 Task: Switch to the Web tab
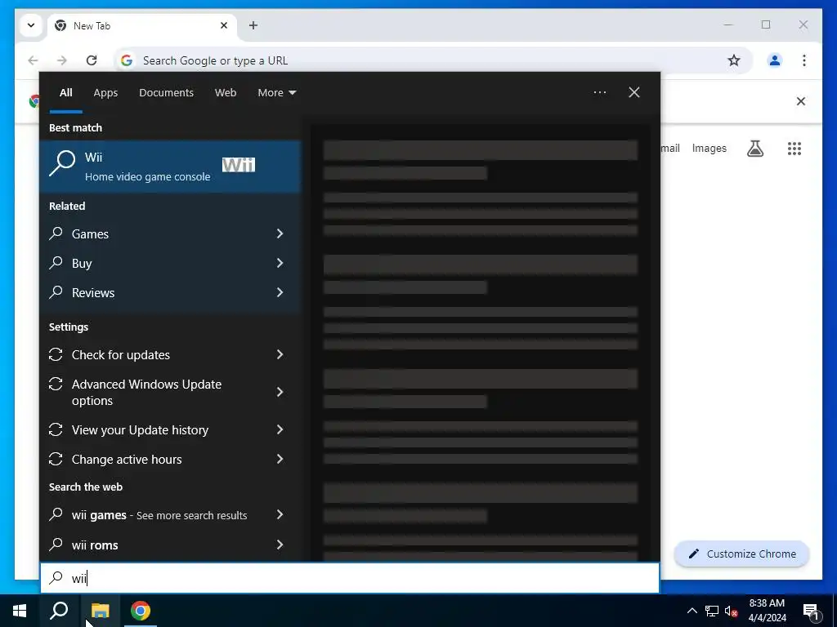226,93
